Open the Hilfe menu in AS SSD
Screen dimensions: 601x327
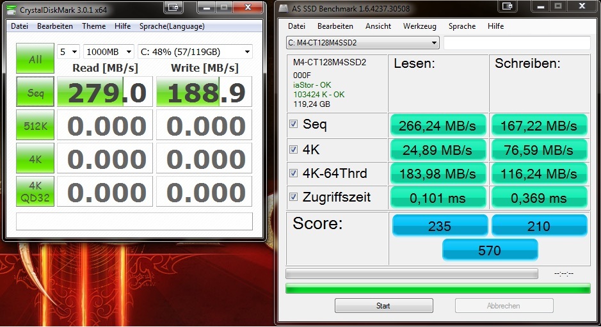coord(495,26)
